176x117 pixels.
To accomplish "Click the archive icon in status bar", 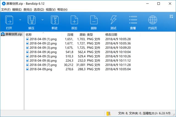I will click(x=108, y=113).
